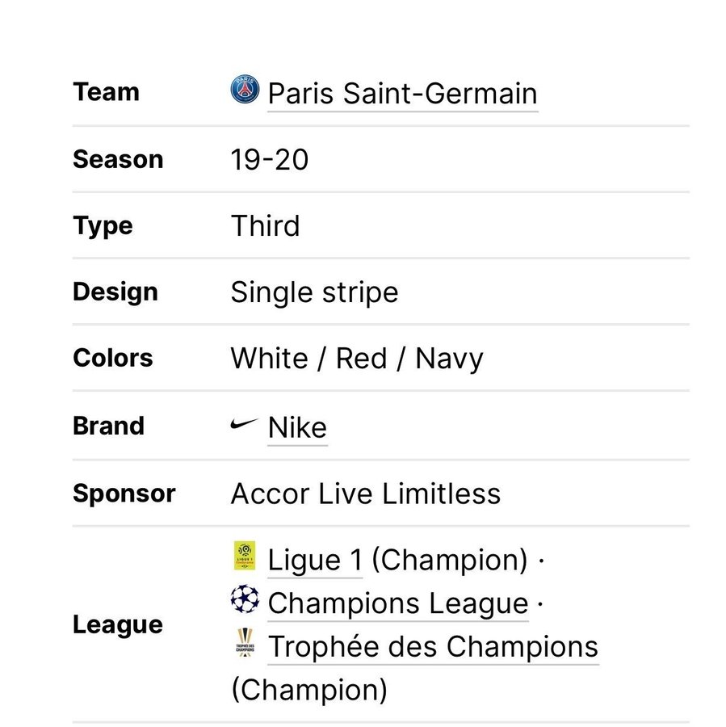The image size is (726, 727).
Task: Follow the Ligue 1 link
Action: pos(315,560)
